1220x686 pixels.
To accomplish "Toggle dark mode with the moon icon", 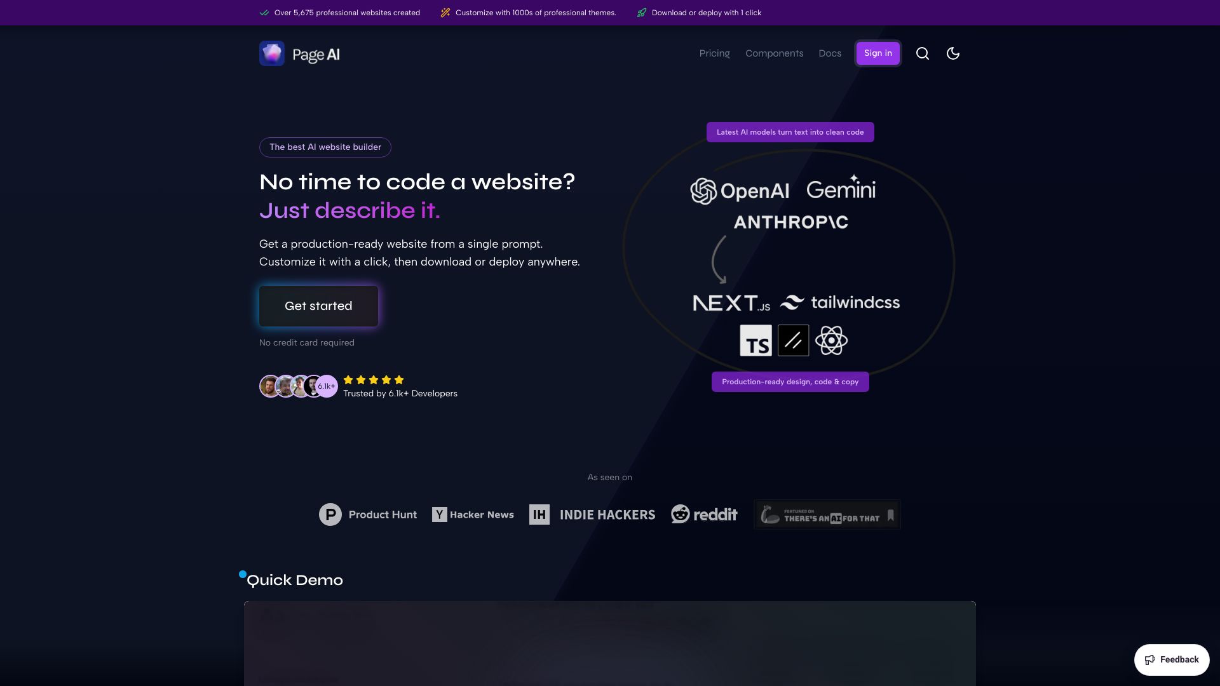I will pos(953,53).
